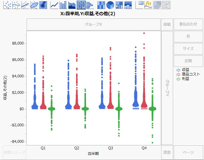The height and width of the screenshot is (160, 204).
Task: Click the 商品コスト legend label
Action: coord(191,74)
